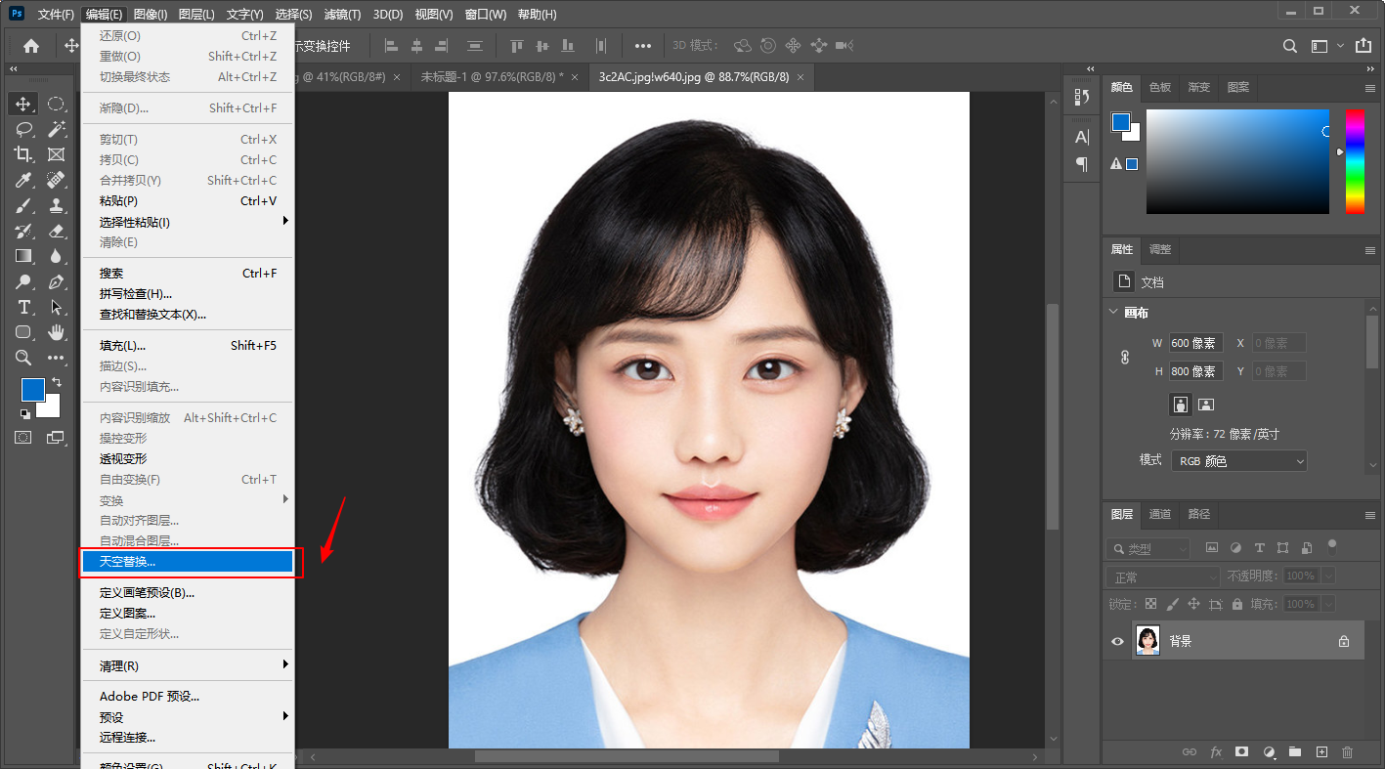Select the Eraser tool
Screen dimensions: 1385x769
(x=57, y=231)
